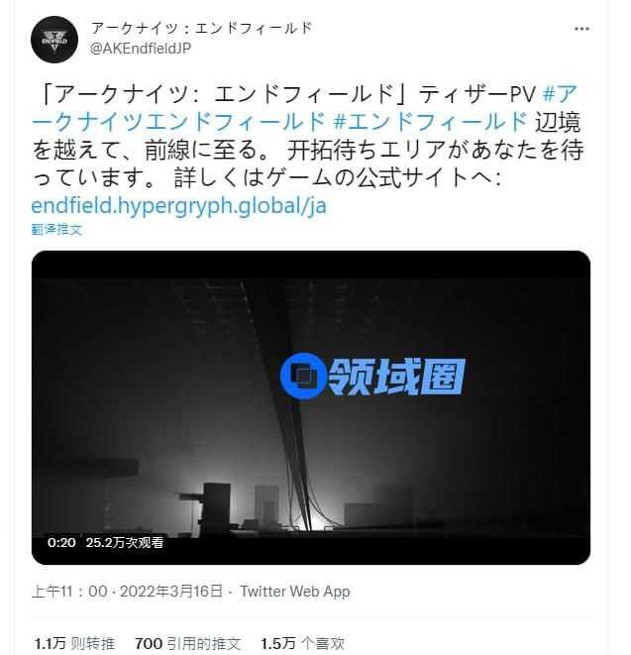The width and height of the screenshot is (631, 655).
Task: Click 翻译推文 to translate the tweet
Action: click(x=56, y=229)
